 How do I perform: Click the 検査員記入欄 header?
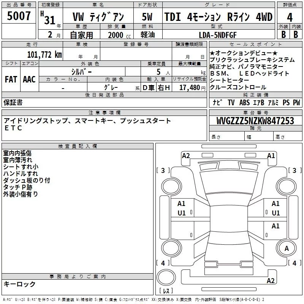coord(78,146)
